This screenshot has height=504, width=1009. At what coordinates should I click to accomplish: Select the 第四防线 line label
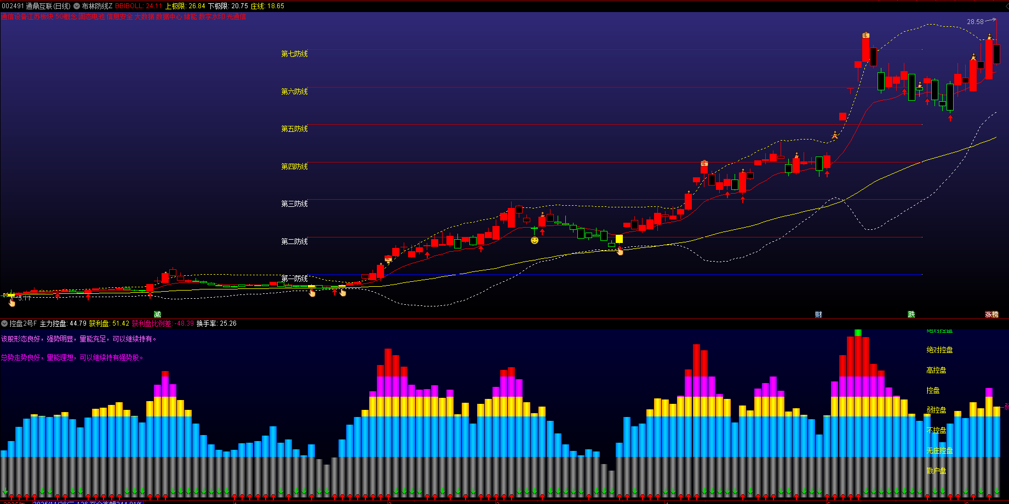tap(295, 166)
